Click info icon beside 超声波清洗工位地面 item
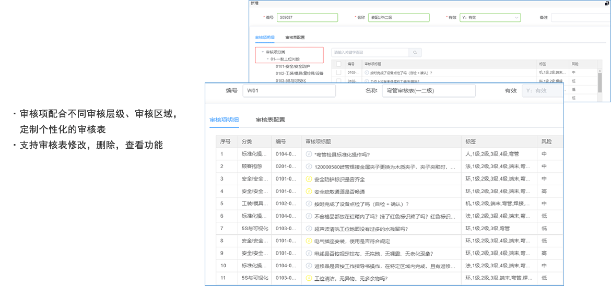 [309, 229]
